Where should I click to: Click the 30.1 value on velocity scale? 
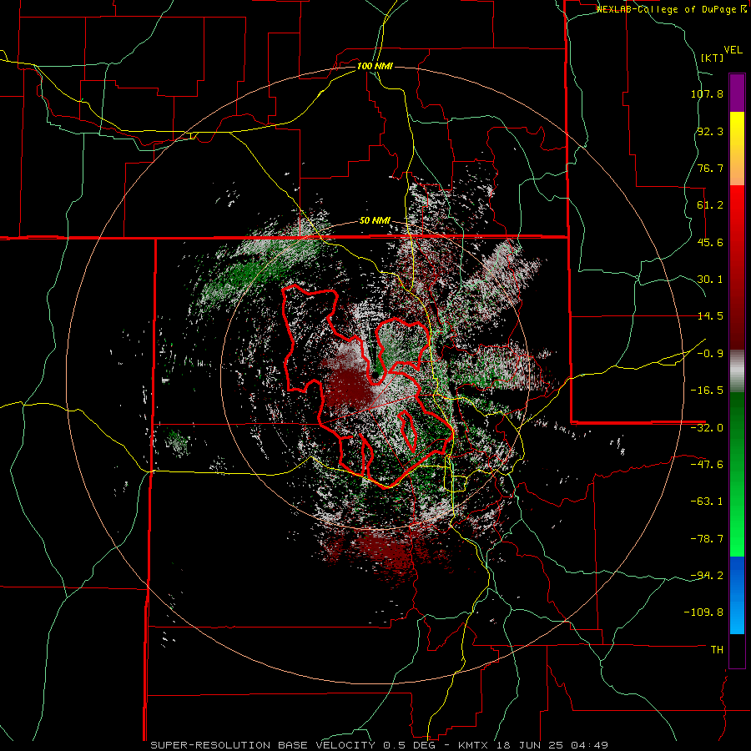[710, 280]
